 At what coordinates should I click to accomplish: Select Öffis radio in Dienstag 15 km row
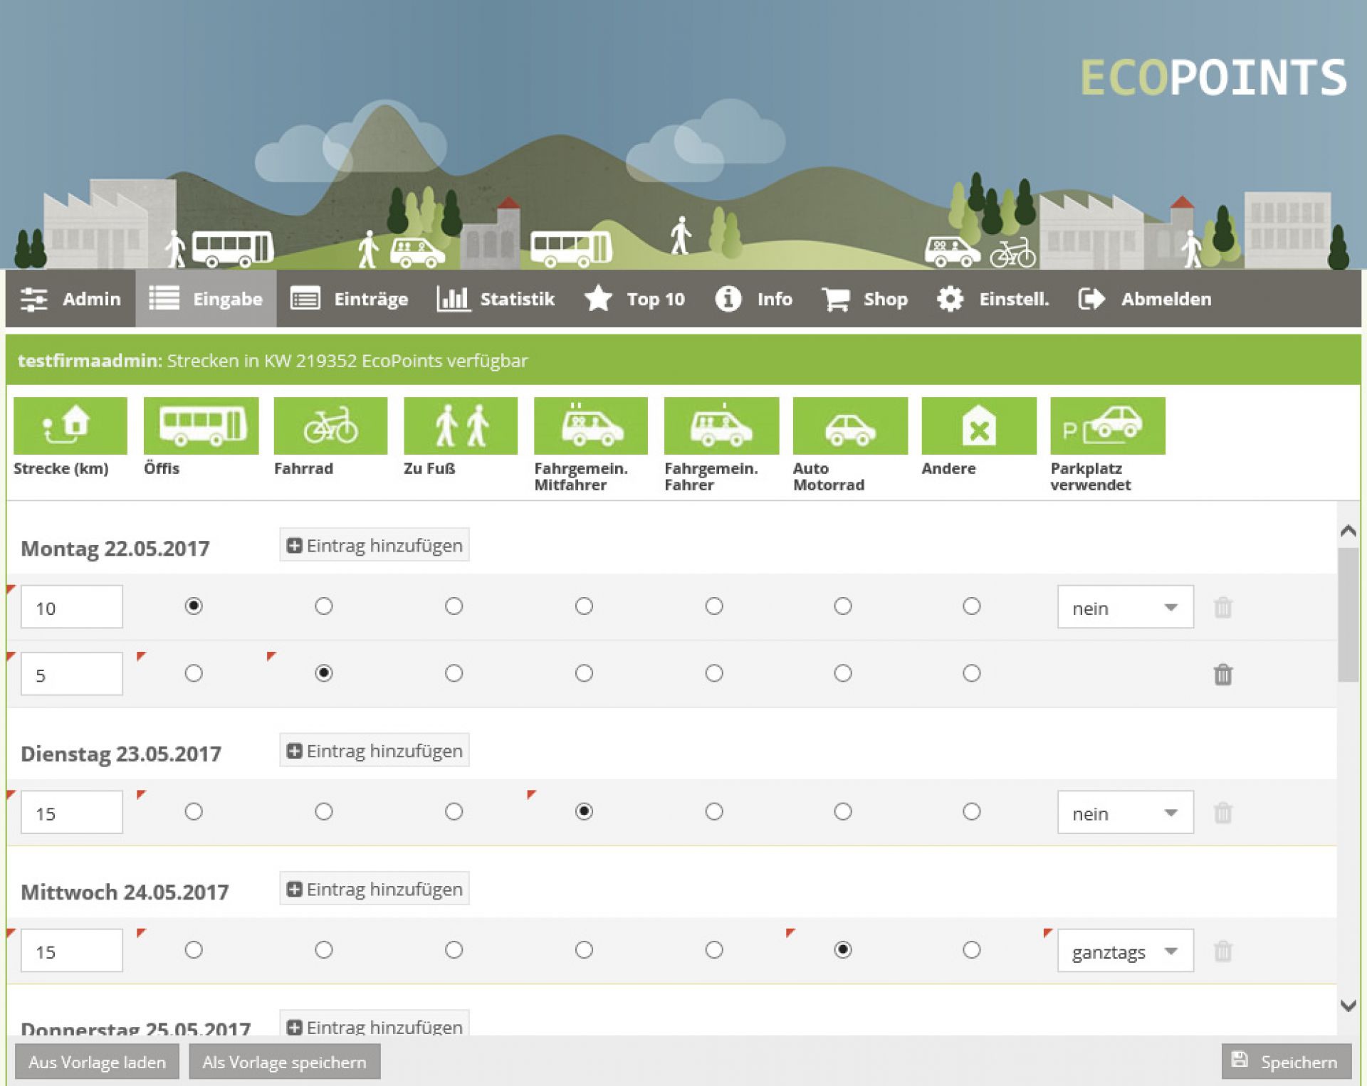(x=194, y=811)
